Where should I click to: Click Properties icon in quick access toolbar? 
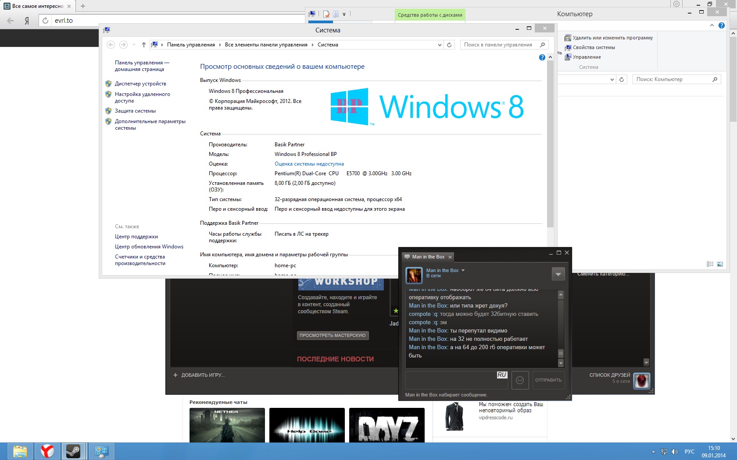pos(326,14)
